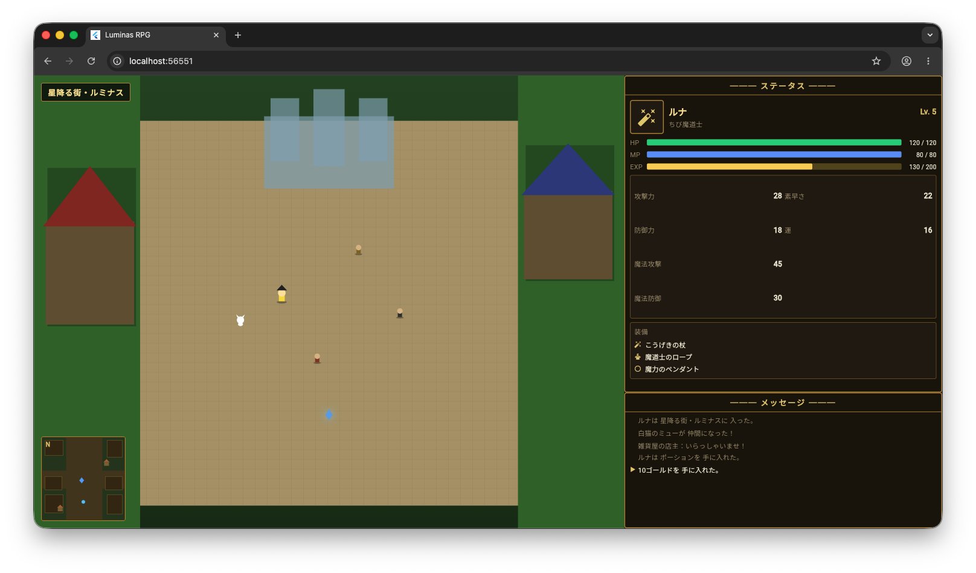Click the translucent blue castle

(x=329, y=139)
